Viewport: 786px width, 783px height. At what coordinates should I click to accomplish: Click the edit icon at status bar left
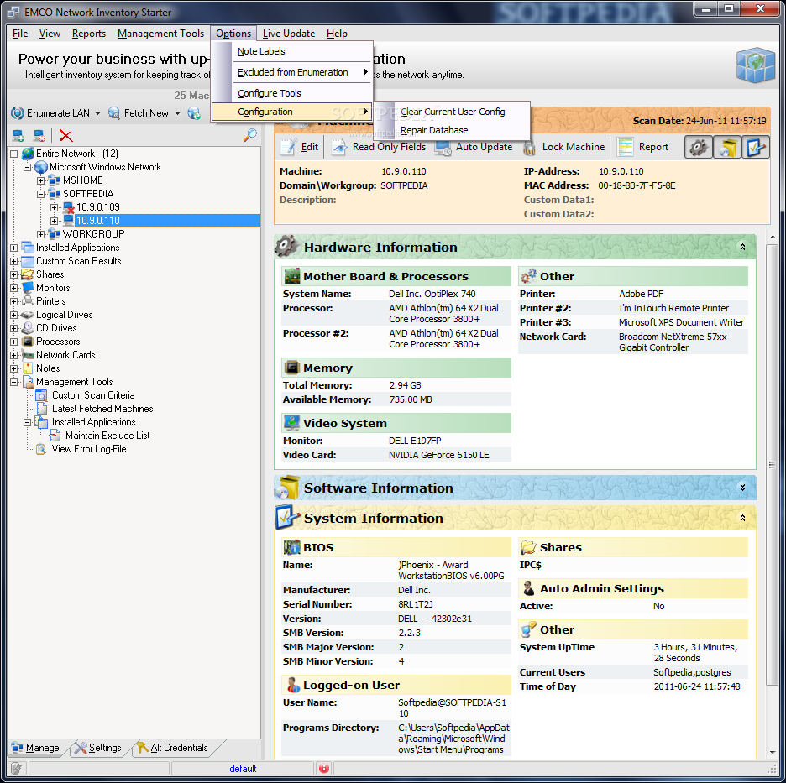click(16, 768)
